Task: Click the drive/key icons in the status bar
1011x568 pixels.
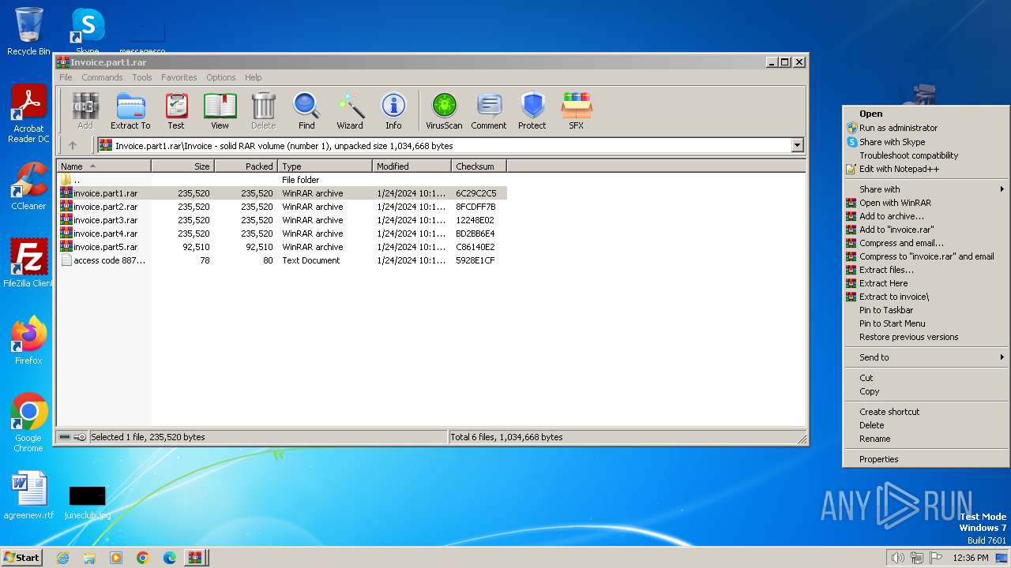Action: 73,437
